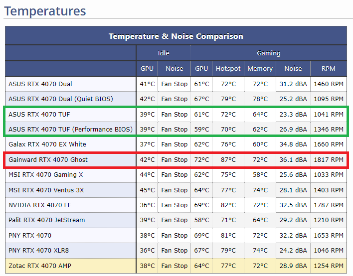
Task: Click the 1095 RPM value
Action: (x=329, y=99)
